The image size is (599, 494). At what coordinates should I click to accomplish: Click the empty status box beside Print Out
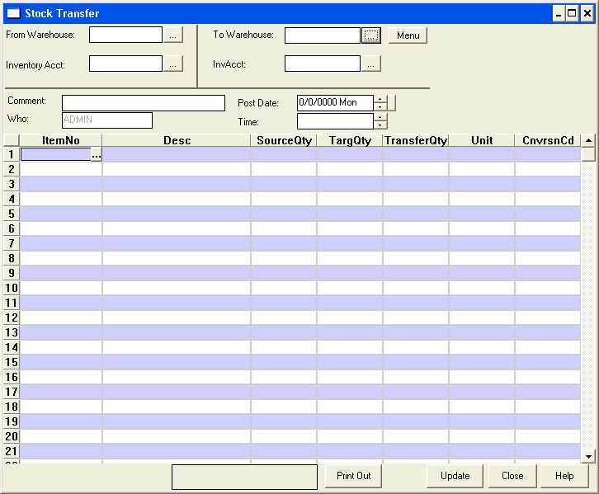point(244,477)
